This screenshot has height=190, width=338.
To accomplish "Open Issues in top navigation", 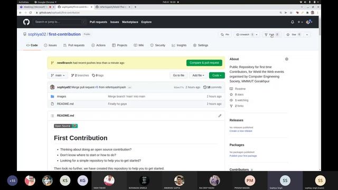I will point(115,22).
